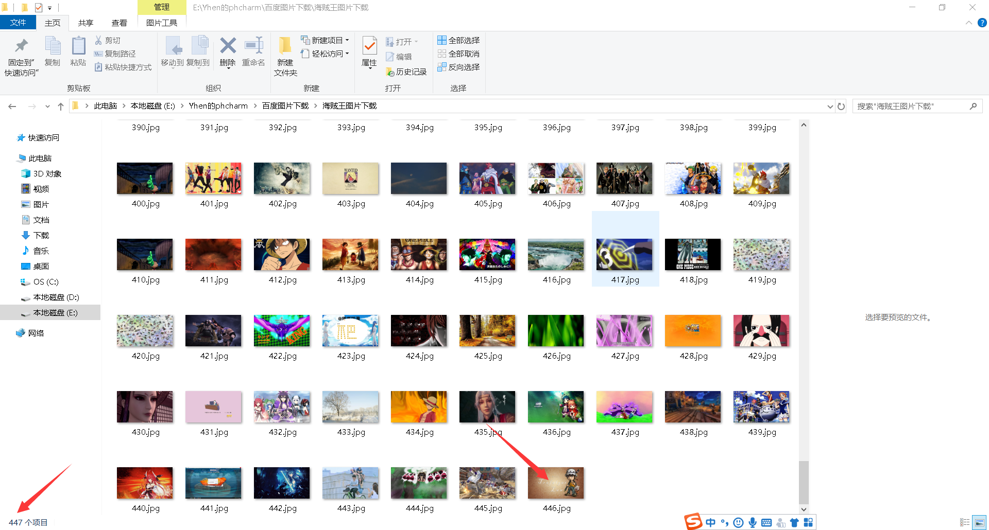Click Select all (全部选择)
This screenshot has width=989, height=530.
[x=458, y=40]
